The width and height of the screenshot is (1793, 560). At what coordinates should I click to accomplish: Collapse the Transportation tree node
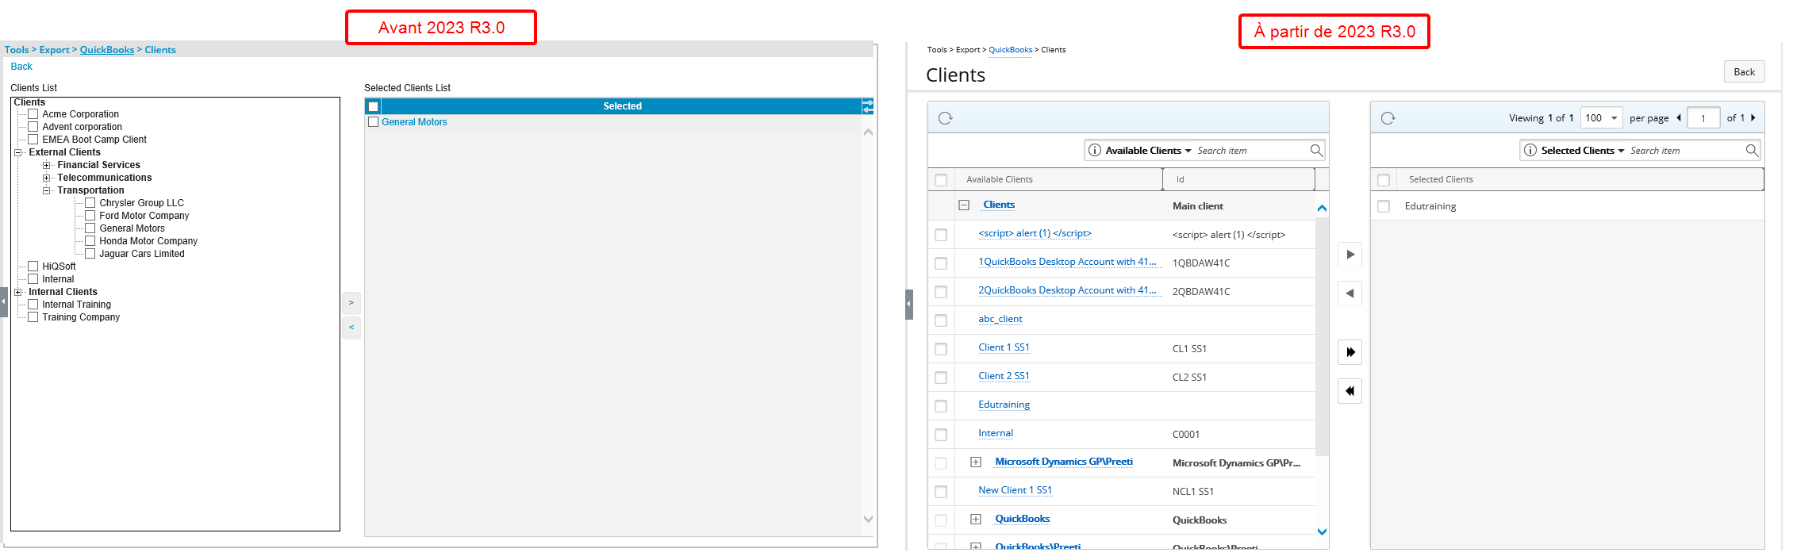point(46,190)
